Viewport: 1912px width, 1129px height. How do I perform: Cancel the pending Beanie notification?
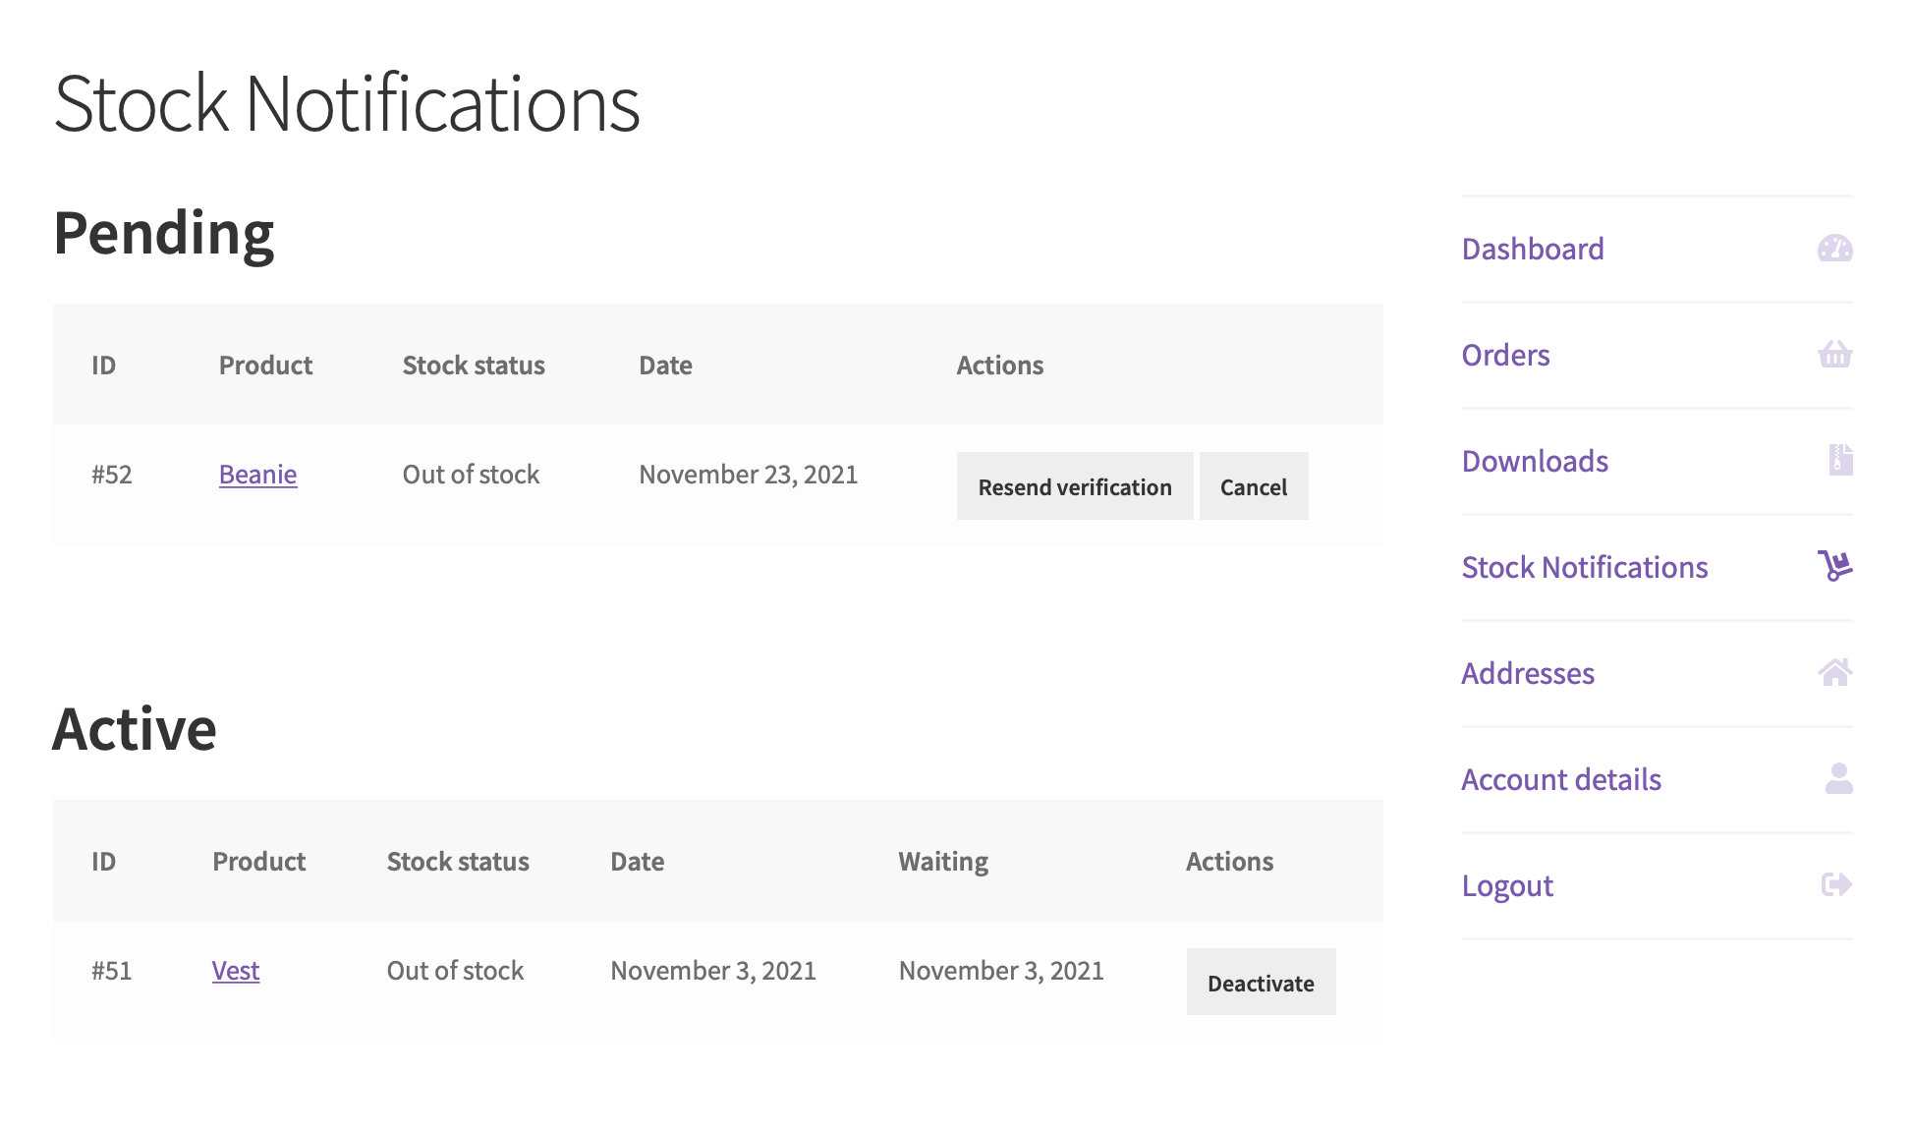click(x=1254, y=486)
